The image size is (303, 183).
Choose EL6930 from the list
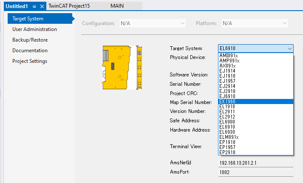pos(256,132)
